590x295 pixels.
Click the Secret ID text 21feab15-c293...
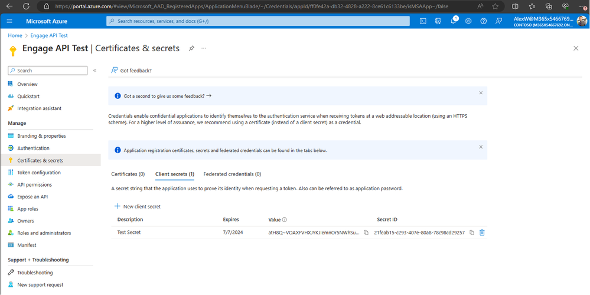[419, 233]
